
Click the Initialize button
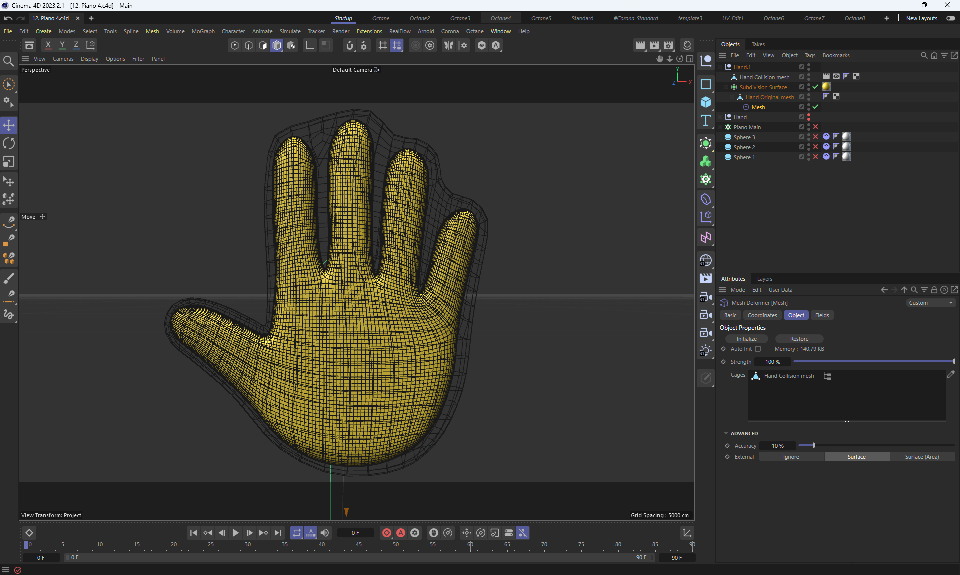click(746, 339)
